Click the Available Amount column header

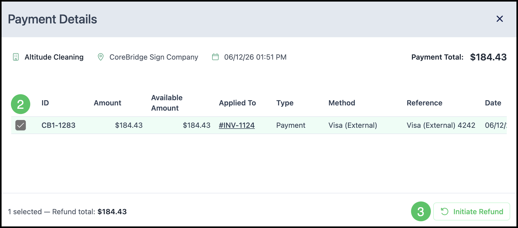pyautogui.click(x=167, y=103)
